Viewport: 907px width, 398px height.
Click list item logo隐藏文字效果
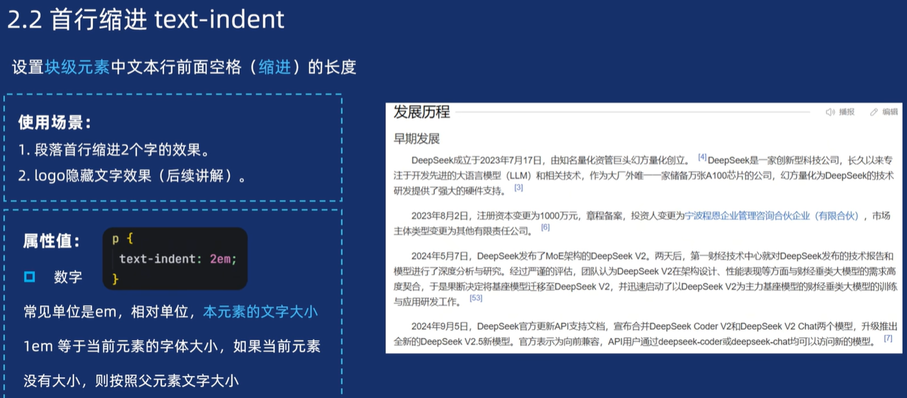[132, 175]
